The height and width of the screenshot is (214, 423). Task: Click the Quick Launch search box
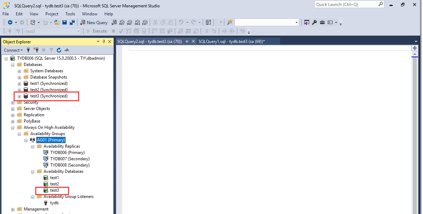coord(349,5)
